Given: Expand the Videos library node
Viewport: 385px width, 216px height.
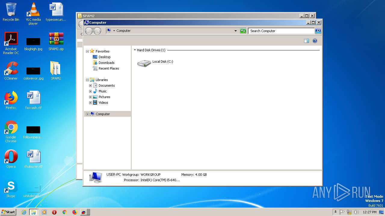Looking at the screenshot, I should pyautogui.click(x=90, y=103).
